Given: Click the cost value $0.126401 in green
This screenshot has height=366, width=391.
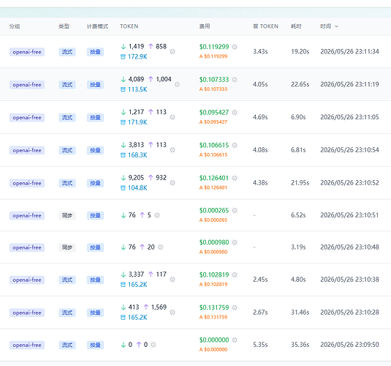Looking at the screenshot, I should point(214,178).
